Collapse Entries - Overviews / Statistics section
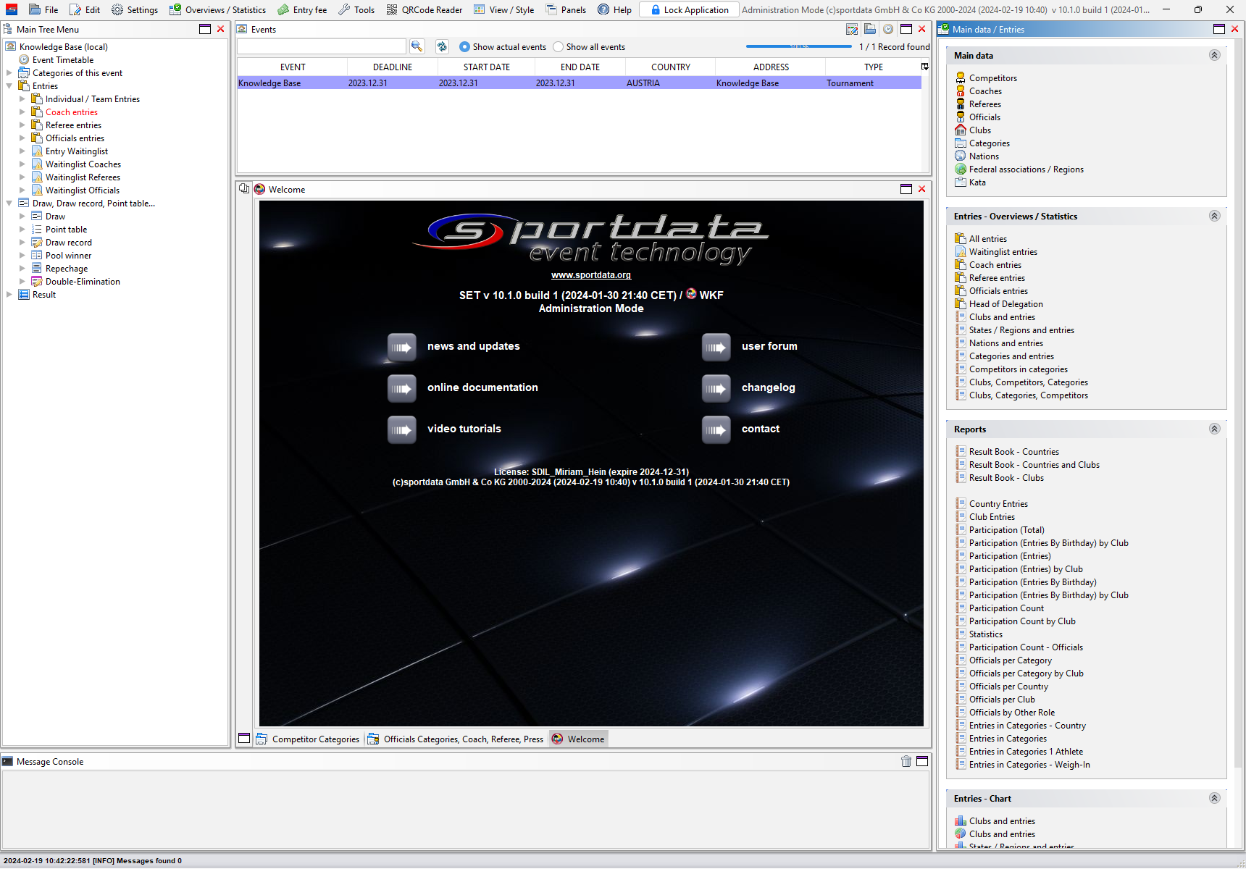Image resolution: width=1246 pixels, height=869 pixels. [x=1215, y=216]
